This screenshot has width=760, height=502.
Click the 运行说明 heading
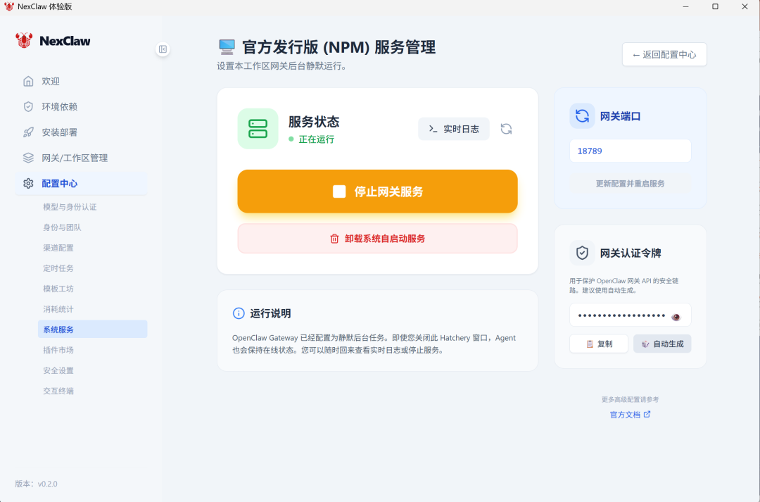coord(270,313)
